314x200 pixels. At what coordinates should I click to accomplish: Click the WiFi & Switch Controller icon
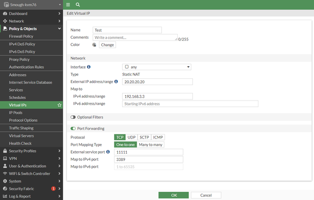point(5,173)
